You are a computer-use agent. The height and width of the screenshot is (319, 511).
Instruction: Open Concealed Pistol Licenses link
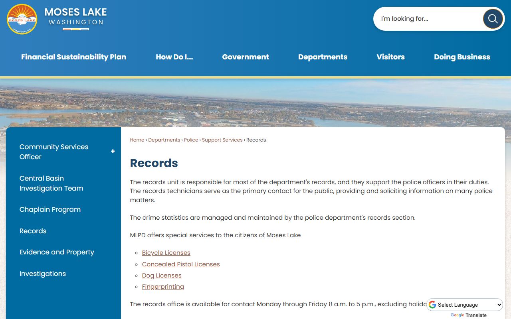pyautogui.click(x=181, y=264)
